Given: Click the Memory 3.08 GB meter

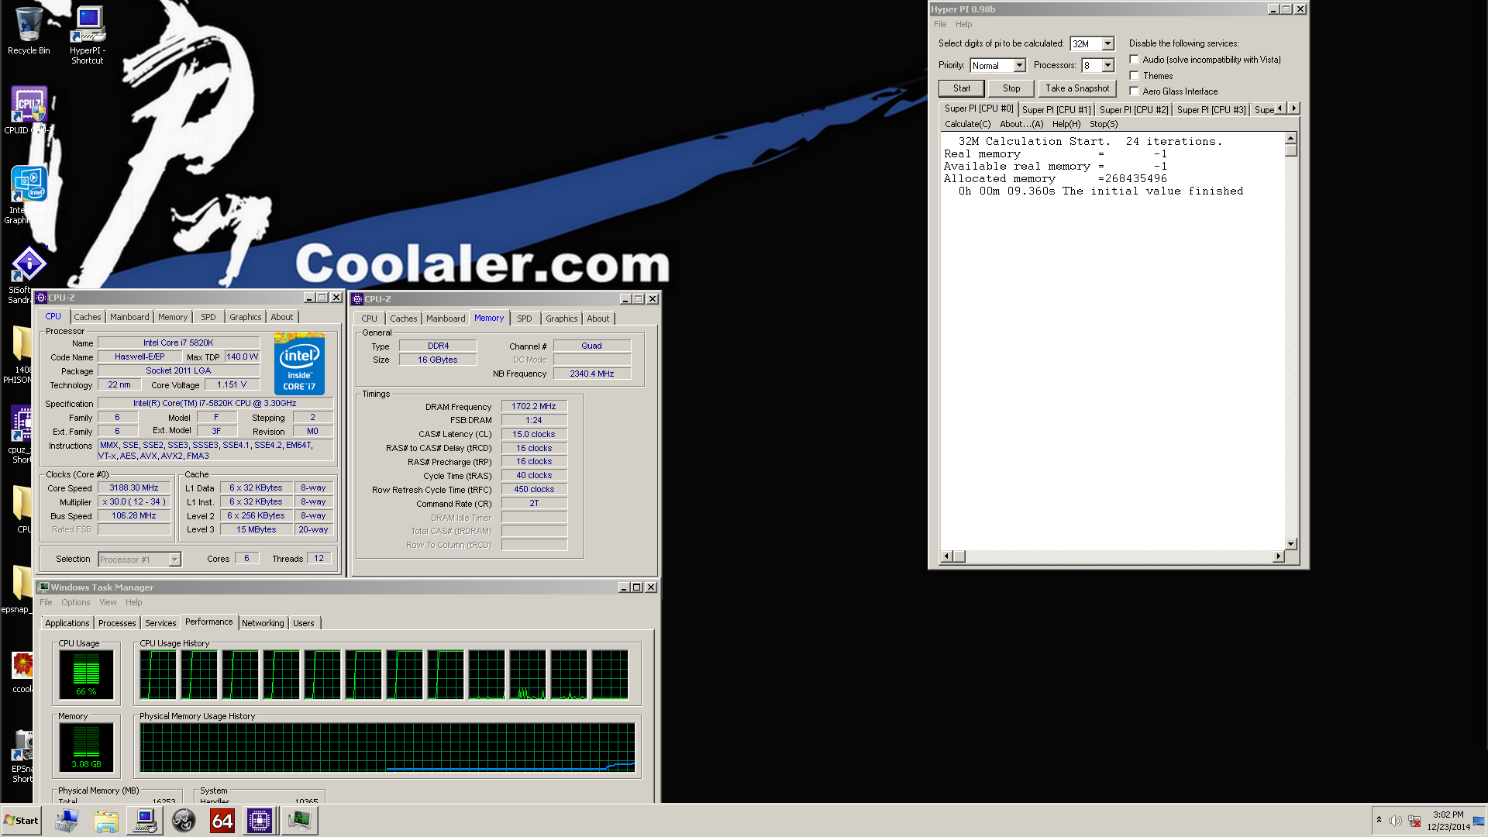Looking at the screenshot, I should tap(86, 747).
